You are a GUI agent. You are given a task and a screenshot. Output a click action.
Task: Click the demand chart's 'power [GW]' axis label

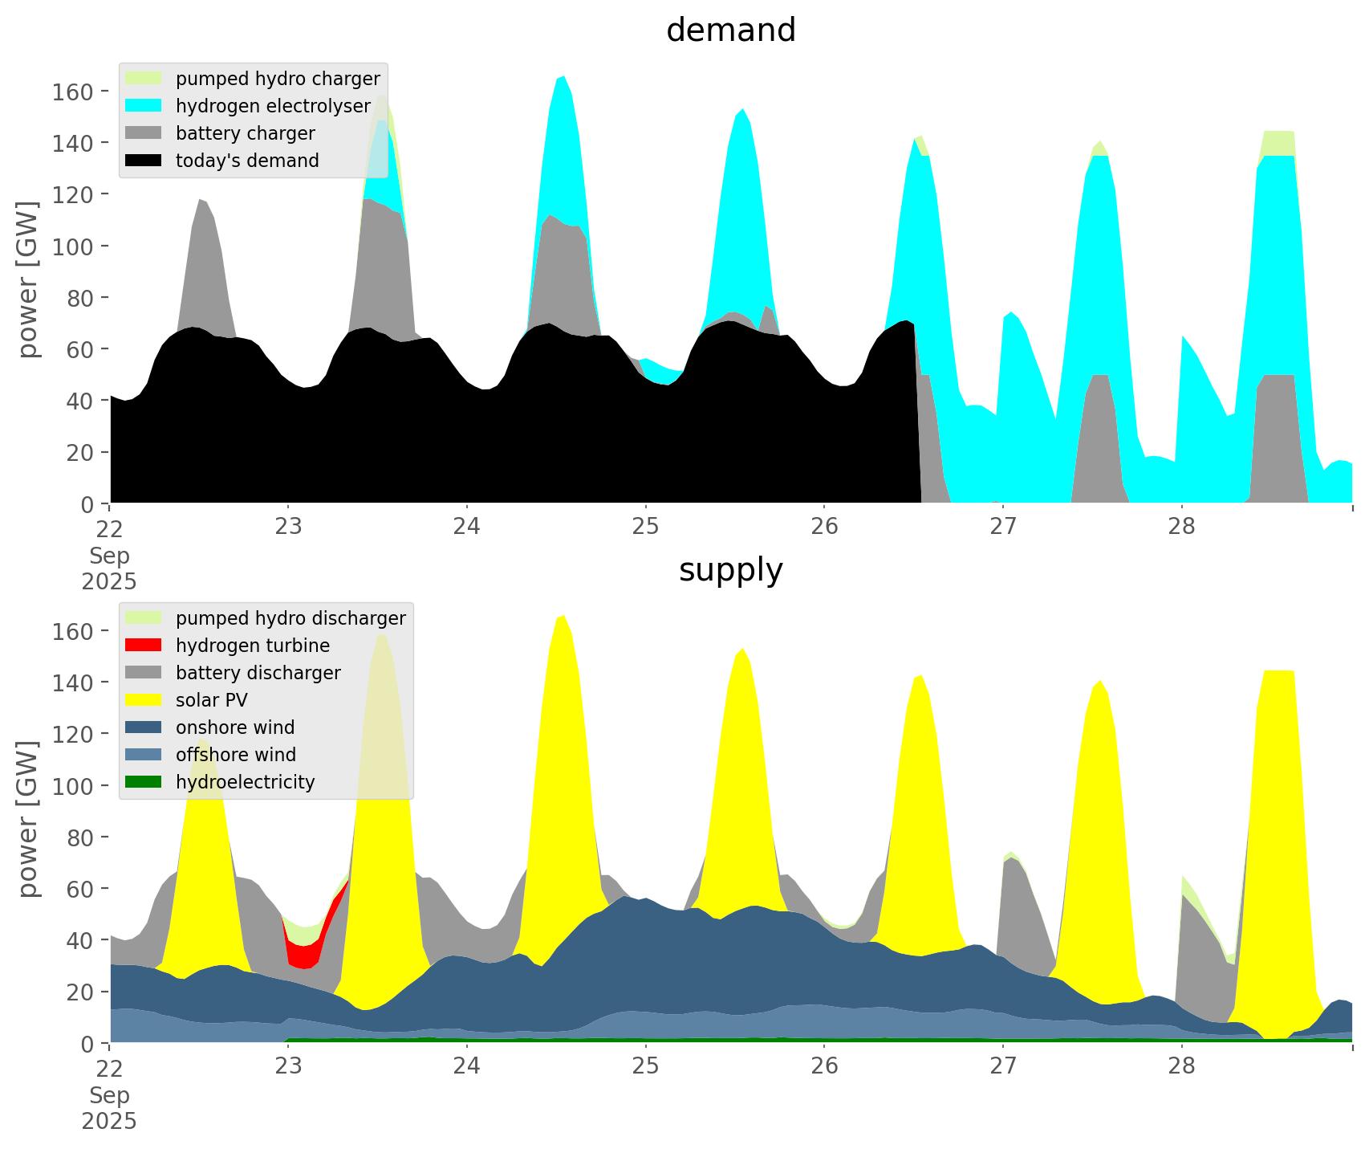point(28,279)
